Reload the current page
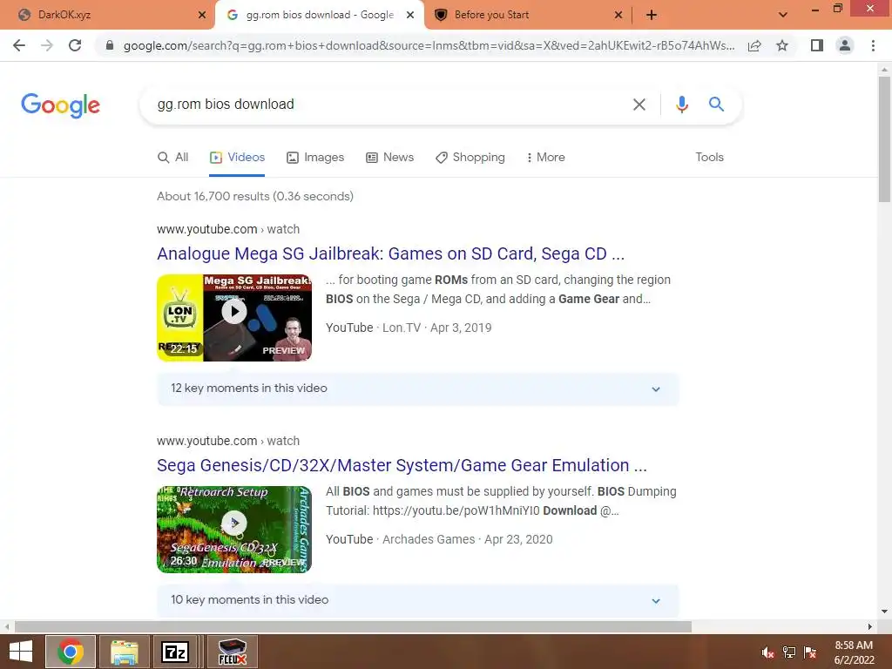 75,45
